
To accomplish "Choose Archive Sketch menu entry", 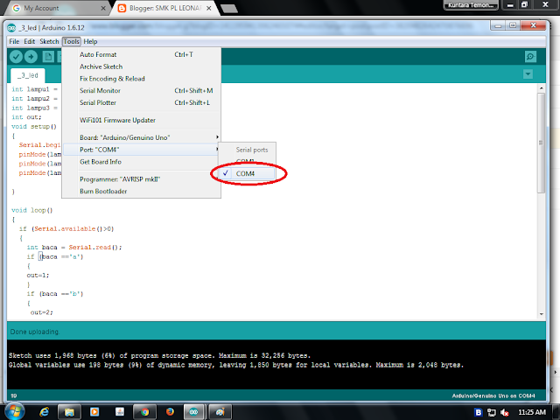I will point(142,66).
